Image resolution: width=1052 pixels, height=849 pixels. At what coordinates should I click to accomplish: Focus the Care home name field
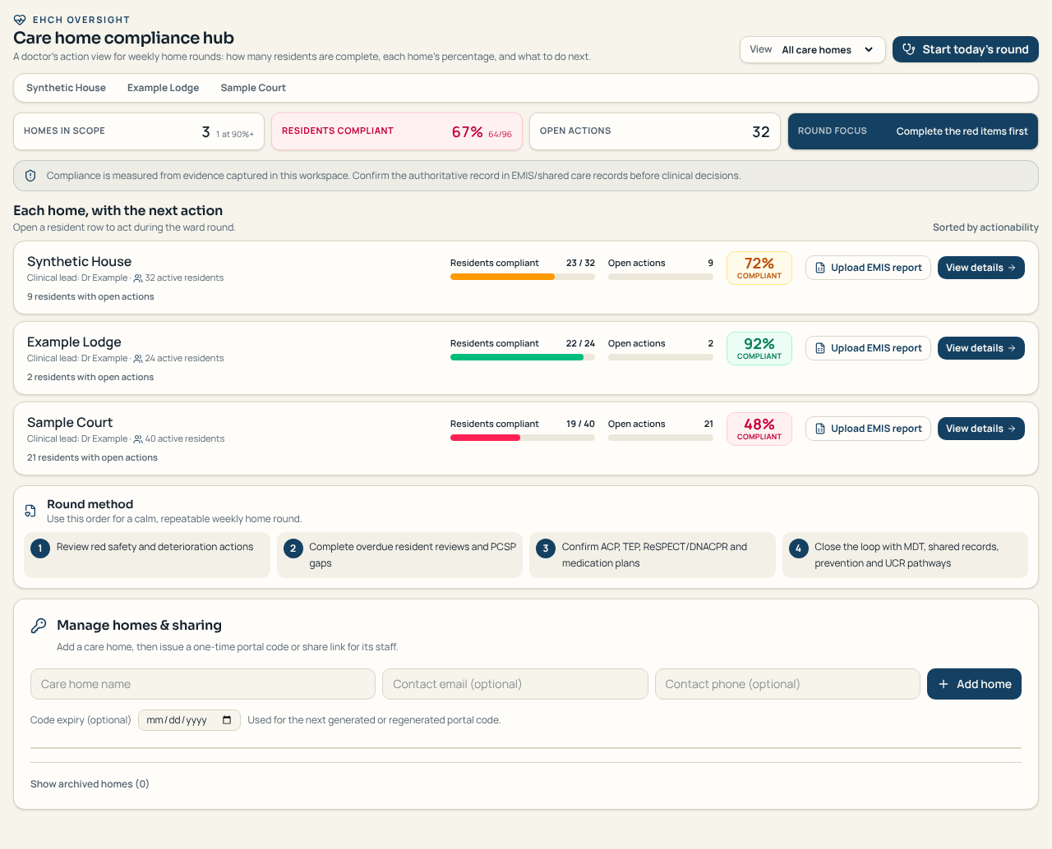[203, 684]
